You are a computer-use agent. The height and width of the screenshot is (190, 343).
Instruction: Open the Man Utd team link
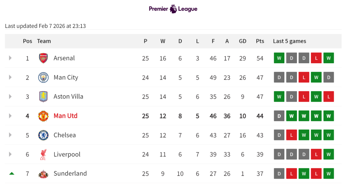tap(65, 116)
